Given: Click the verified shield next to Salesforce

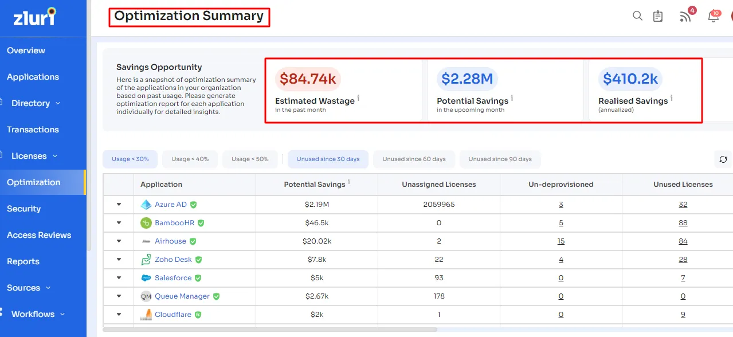Looking at the screenshot, I should (x=198, y=278).
